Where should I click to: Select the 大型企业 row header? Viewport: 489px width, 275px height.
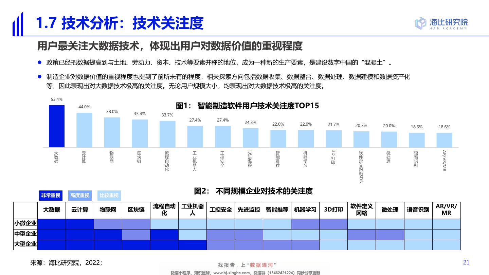(25, 244)
